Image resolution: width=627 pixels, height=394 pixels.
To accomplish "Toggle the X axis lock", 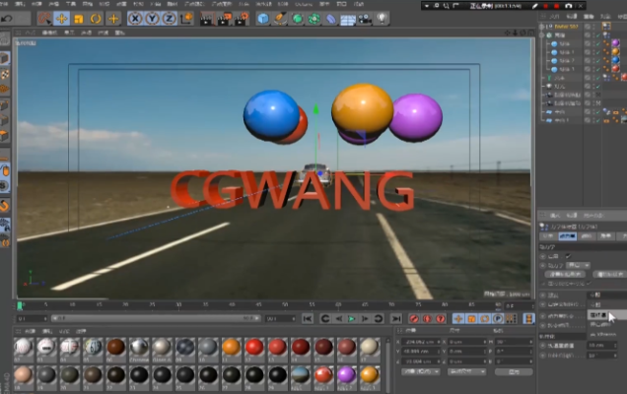I will pos(136,18).
